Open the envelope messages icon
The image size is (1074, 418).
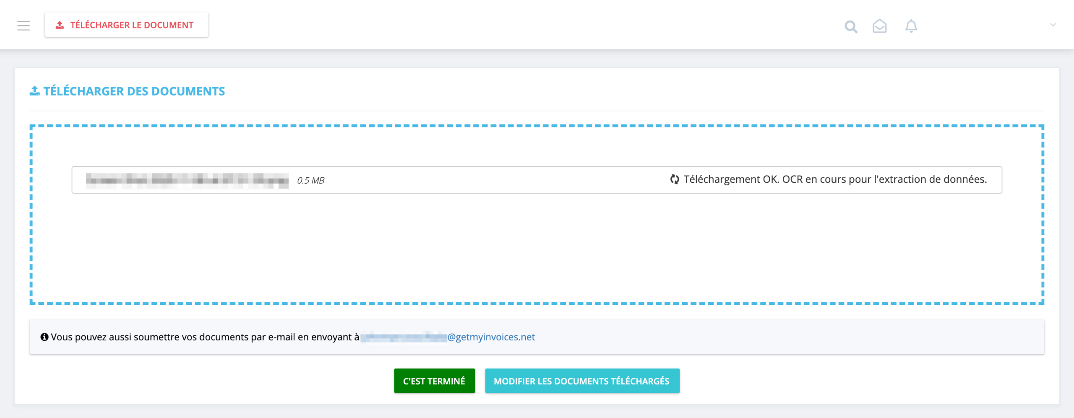(879, 26)
